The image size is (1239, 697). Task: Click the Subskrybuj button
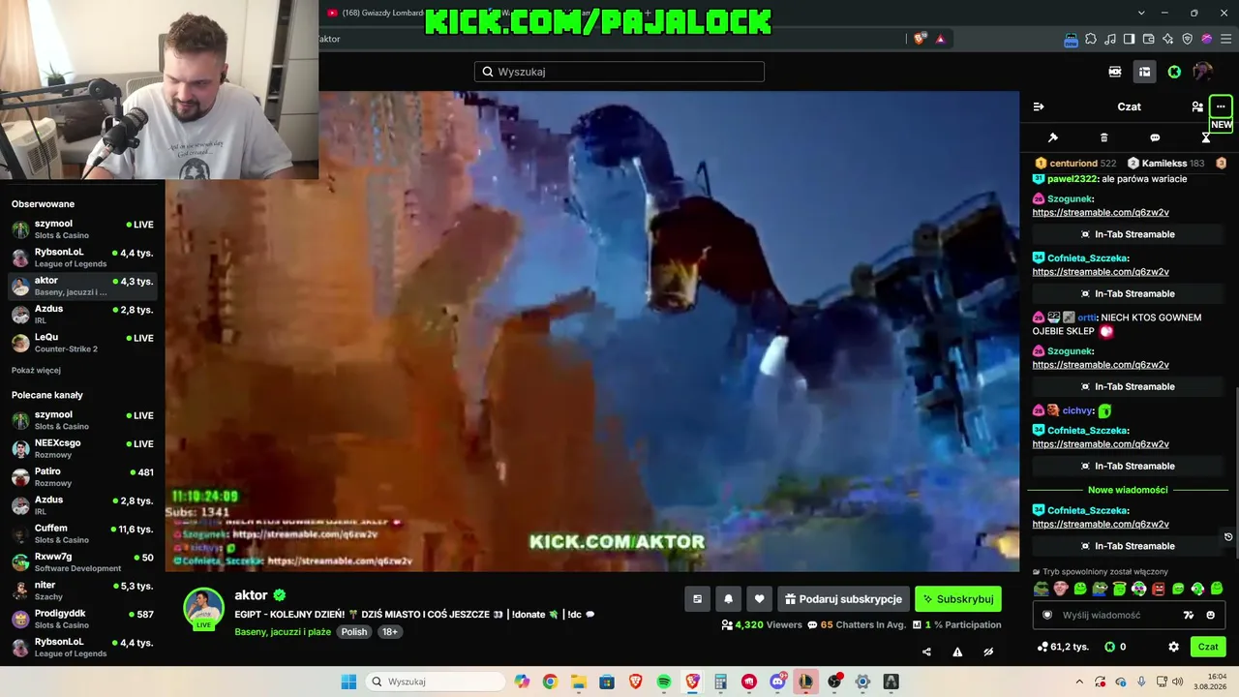[958, 599]
